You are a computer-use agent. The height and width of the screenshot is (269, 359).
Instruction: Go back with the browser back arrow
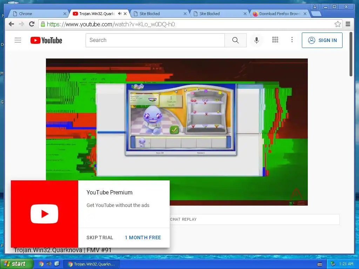point(11,24)
